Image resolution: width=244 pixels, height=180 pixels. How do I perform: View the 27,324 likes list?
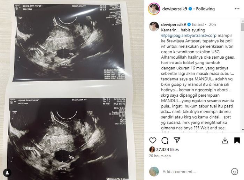tap(167, 150)
